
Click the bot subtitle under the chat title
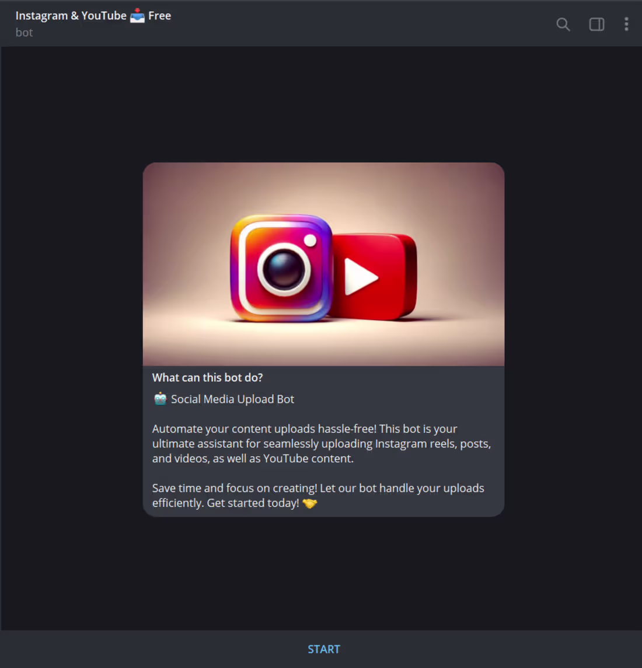coord(24,33)
